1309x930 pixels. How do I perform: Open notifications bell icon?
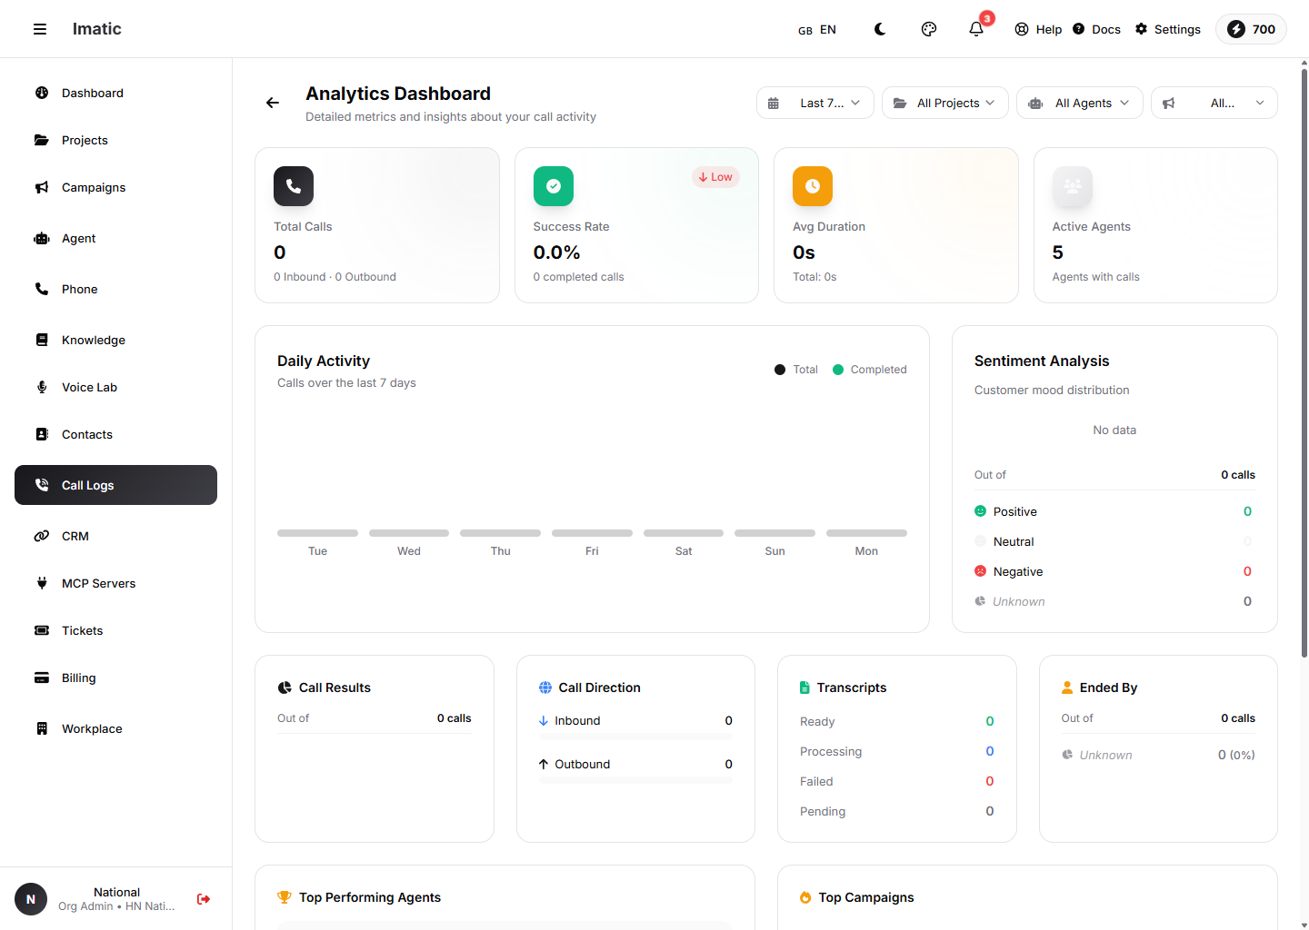976,29
